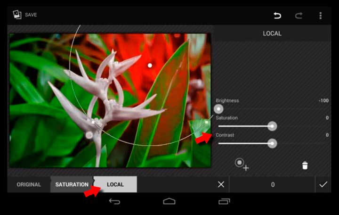Select the white center point in the red area
Screen dimensions: 339x215
pyautogui.click(x=150, y=65)
